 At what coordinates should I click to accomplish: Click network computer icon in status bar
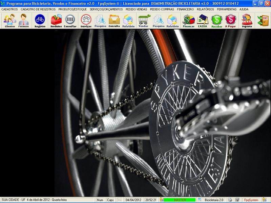click(237, 200)
